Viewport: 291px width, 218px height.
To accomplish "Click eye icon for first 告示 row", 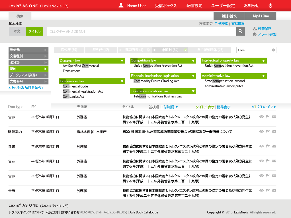I will coord(261,117).
